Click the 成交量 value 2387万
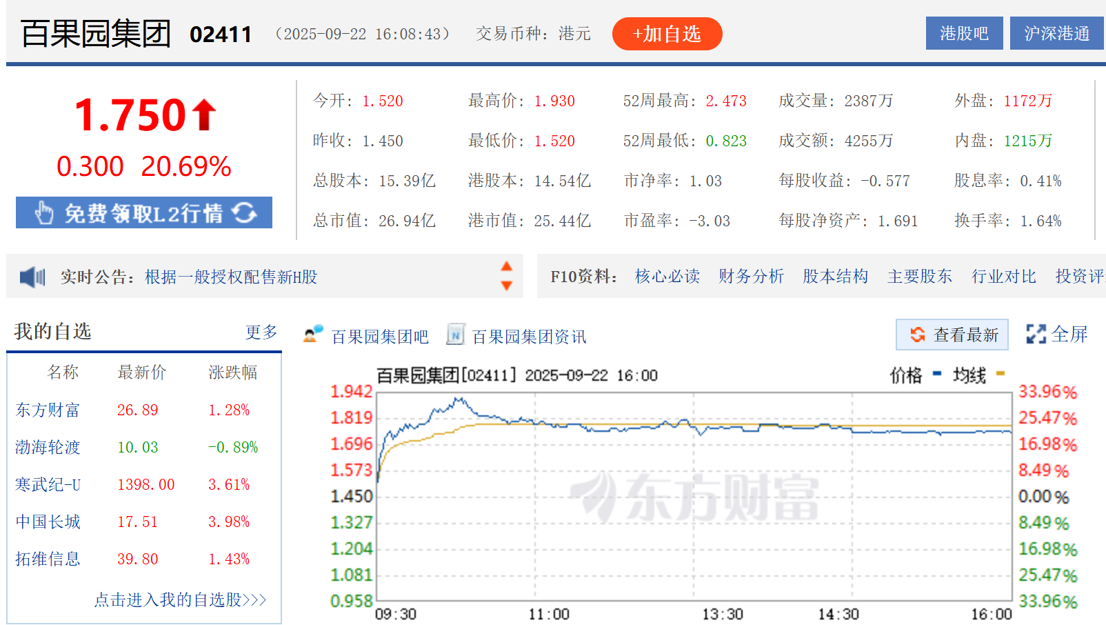1106x625 pixels. tap(869, 101)
